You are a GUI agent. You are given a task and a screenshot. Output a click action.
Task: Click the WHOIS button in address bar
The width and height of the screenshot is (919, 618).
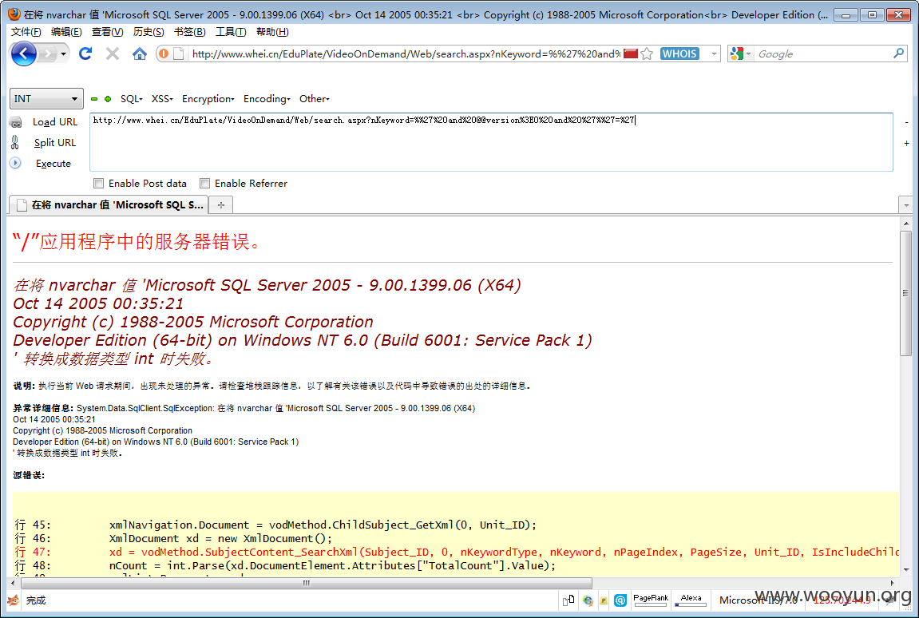point(680,54)
